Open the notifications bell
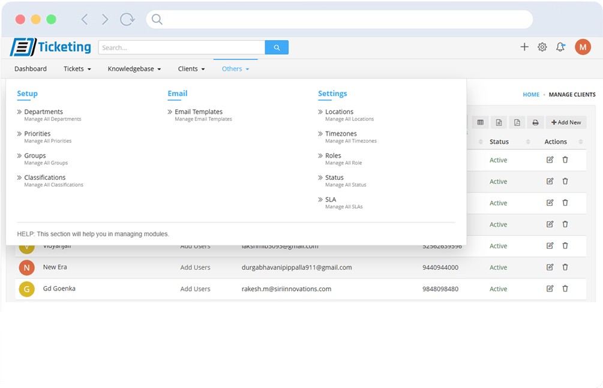The width and height of the screenshot is (603, 388). click(x=560, y=47)
